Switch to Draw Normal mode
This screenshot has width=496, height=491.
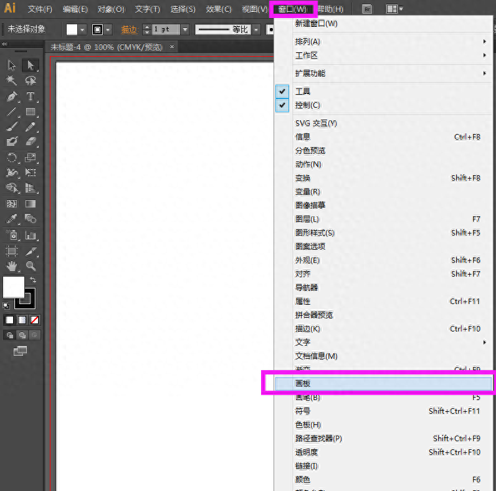pos(9,335)
